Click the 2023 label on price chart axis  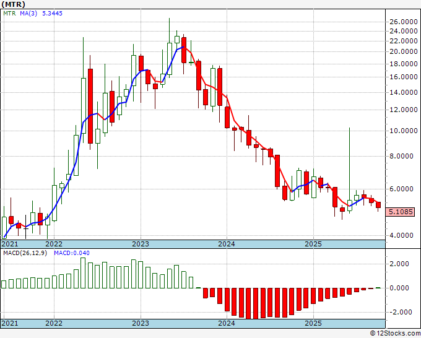(x=141, y=244)
